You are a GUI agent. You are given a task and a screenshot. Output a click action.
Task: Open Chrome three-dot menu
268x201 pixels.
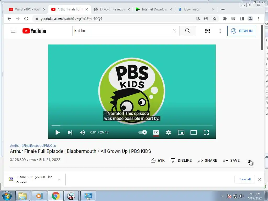tap(259, 19)
